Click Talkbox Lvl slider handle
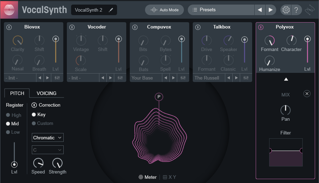319x183 pixels. pyautogui.click(x=244, y=40)
